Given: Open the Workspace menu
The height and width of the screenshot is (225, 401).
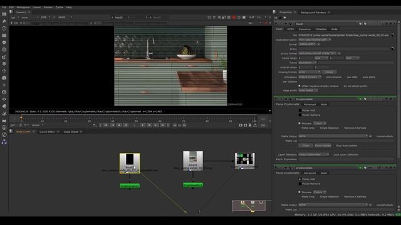Looking at the screenshot, I should [23, 7].
